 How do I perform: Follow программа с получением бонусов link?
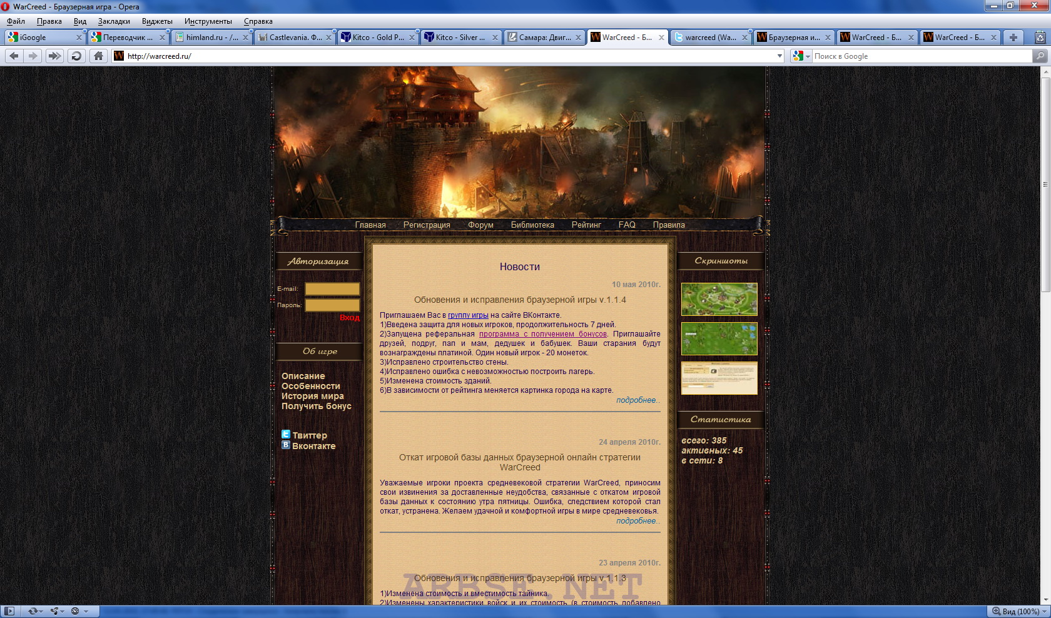pos(543,334)
